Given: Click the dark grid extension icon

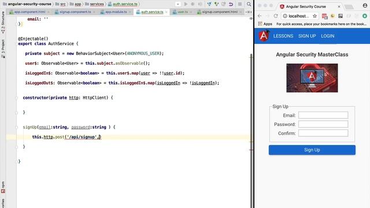Looking at the screenshot, I should click(x=341, y=16).
